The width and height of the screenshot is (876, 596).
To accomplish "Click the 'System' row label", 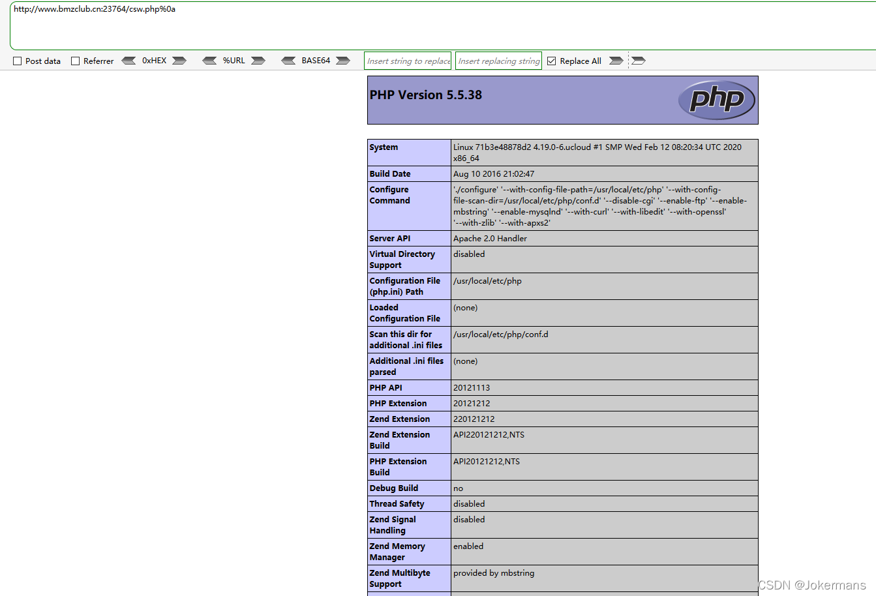I will tap(384, 147).
